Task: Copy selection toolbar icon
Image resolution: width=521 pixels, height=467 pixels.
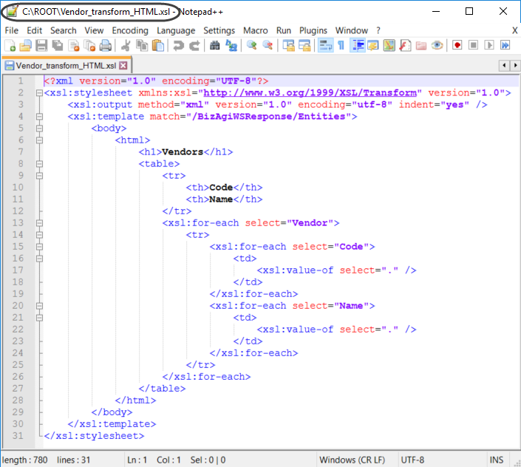Action: tap(142, 46)
